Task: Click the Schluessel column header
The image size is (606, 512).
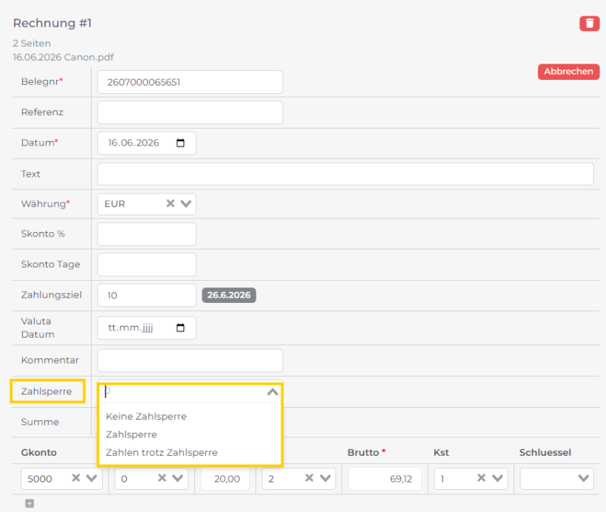Action: click(x=545, y=452)
